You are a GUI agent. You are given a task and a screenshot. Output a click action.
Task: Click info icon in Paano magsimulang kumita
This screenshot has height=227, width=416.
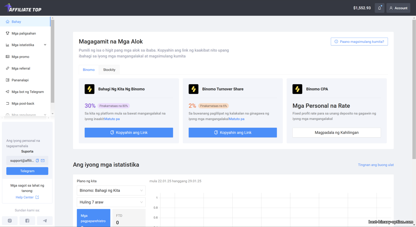click(336, 42)
